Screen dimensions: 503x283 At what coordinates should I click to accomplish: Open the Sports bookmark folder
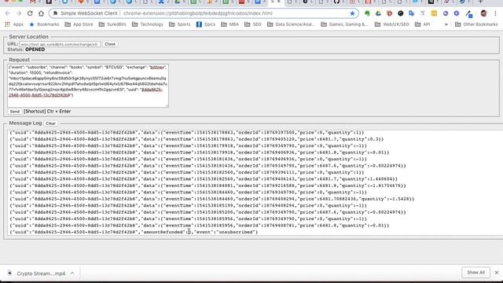click(x=180, y=24)
